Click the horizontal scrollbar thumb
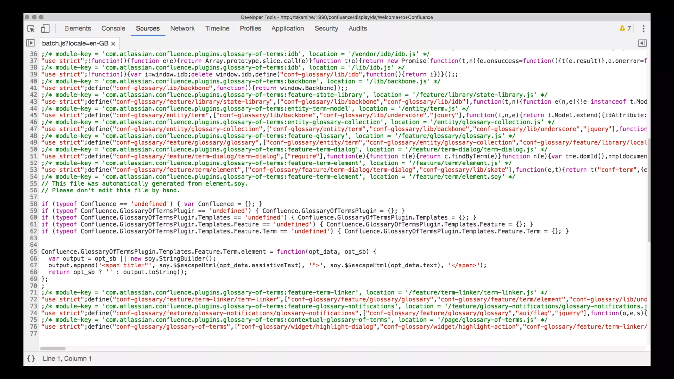The image size is (674, 379). pyautogui.click(x=53, y=349)
